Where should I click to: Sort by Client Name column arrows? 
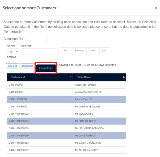[124, 77]
